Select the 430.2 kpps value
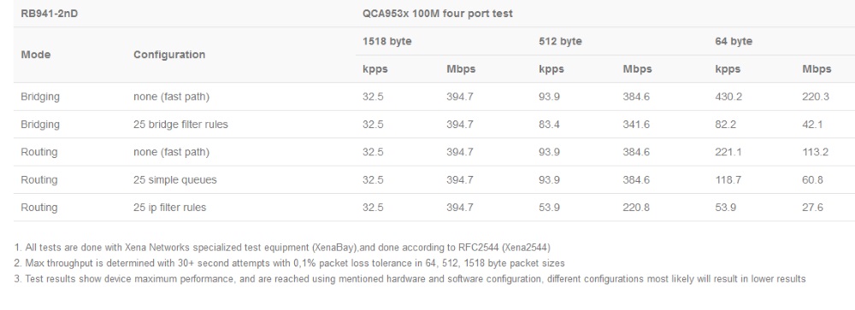This screenshot has height=310, width=855. (x=728, y=97)
